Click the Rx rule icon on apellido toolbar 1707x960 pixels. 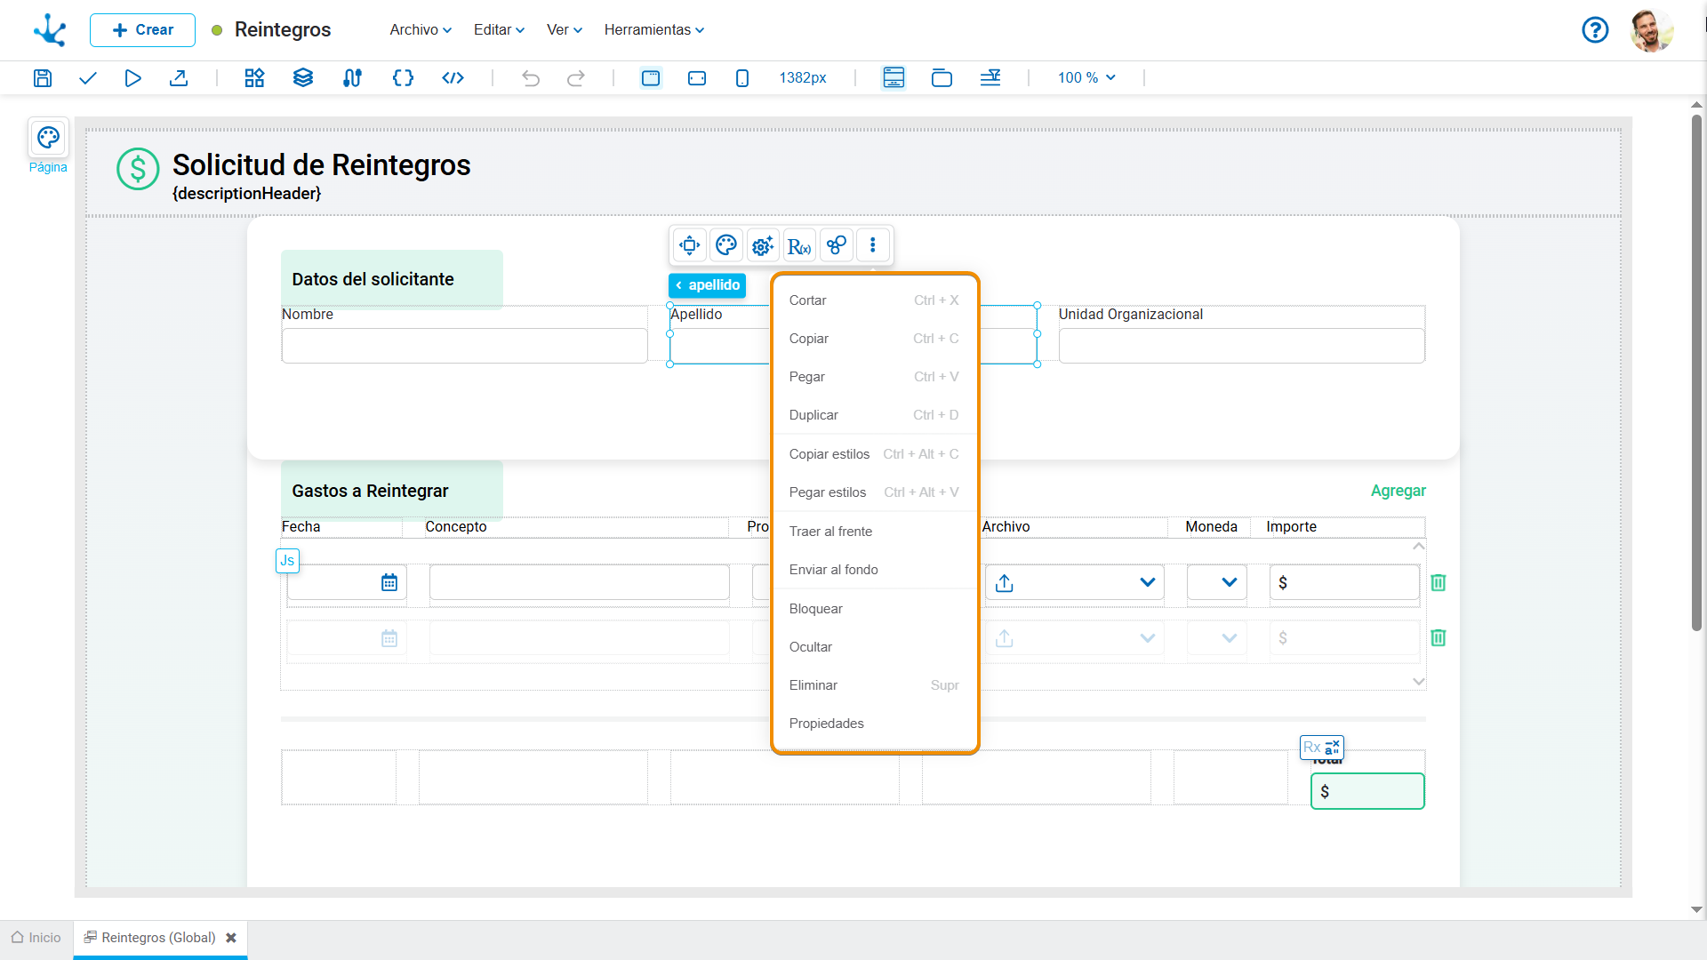pyautogui.click(x=799, y=245)
